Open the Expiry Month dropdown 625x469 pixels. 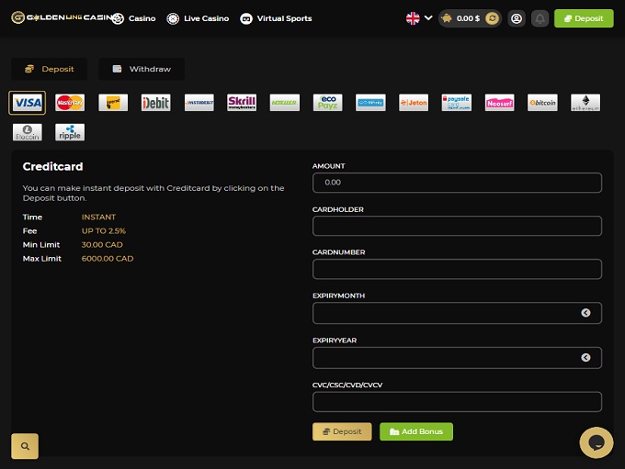tap(457, 313)
